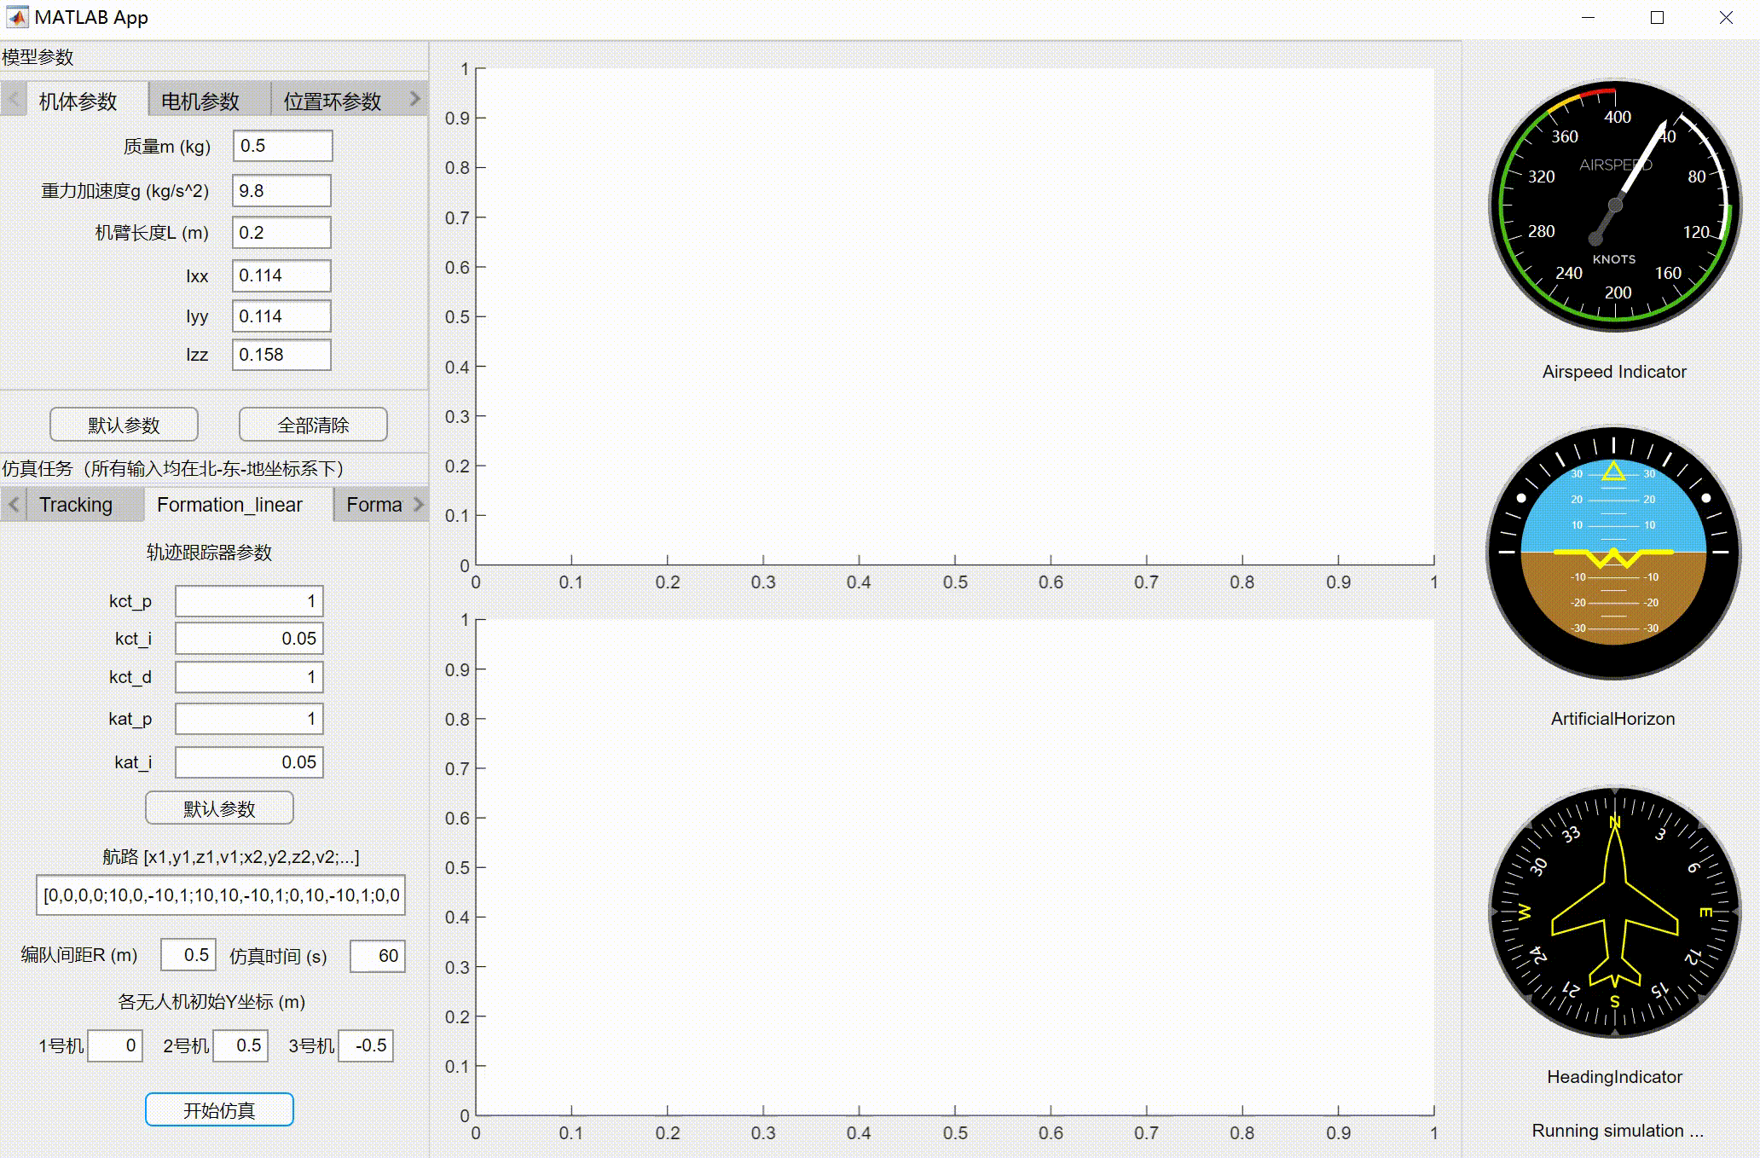Open the 位置环参数 tab

[333, 101]
